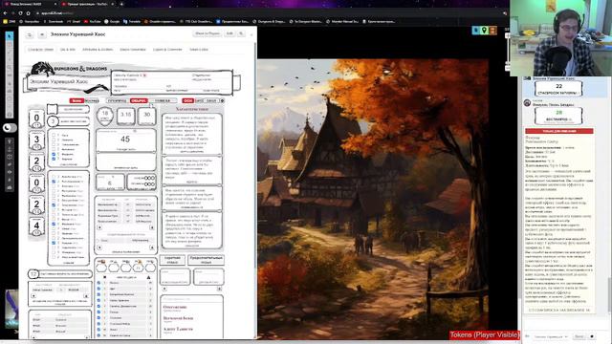612x344 pixels.
Task: Click the Show to Players button
Action: [x=208, y=33]
